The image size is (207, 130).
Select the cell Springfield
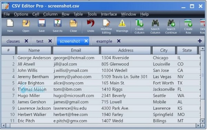pos(163,115)
